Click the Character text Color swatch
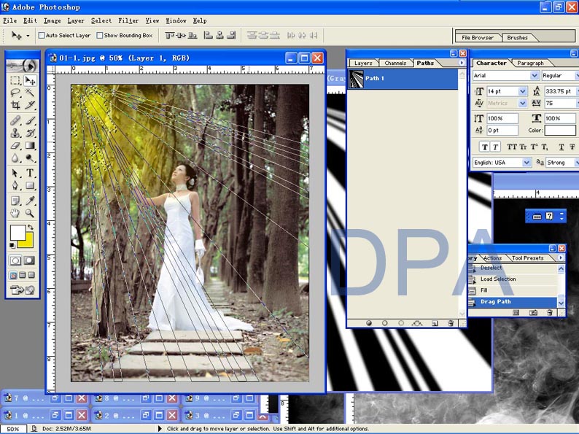 click(560, 130)
